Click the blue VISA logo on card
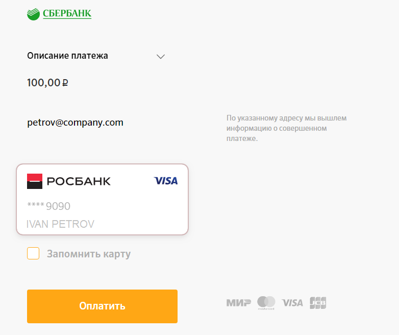 point(166,181)
